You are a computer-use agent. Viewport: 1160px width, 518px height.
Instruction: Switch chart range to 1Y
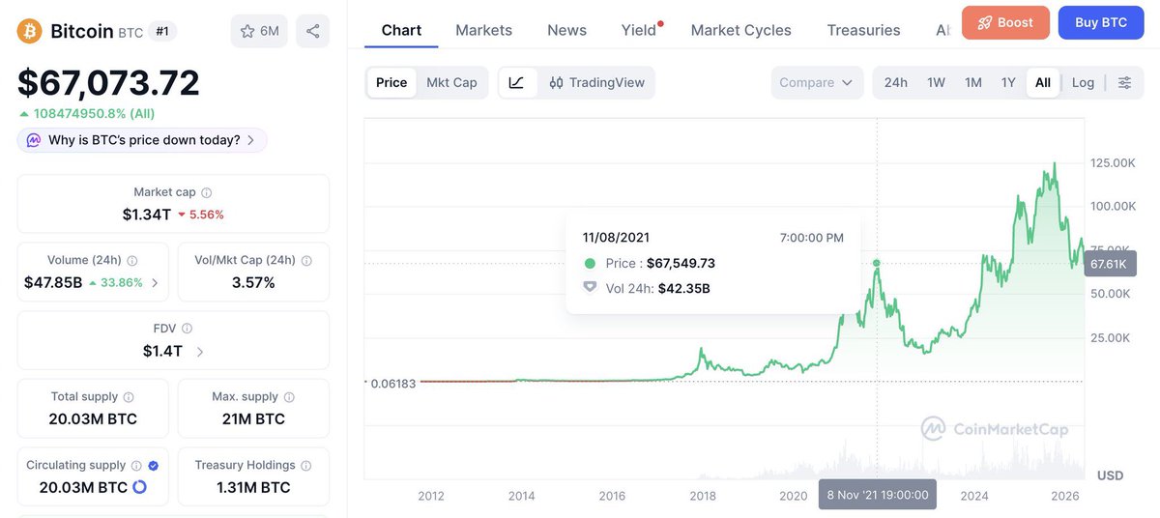pos(1008,83)
